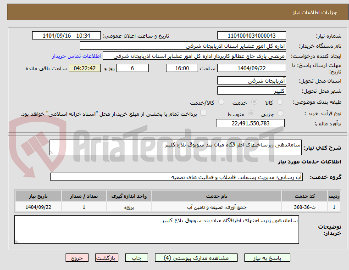Click the deadline hour field 16:00
Viewport: 349px width, 270px height.
coord(182,68)
